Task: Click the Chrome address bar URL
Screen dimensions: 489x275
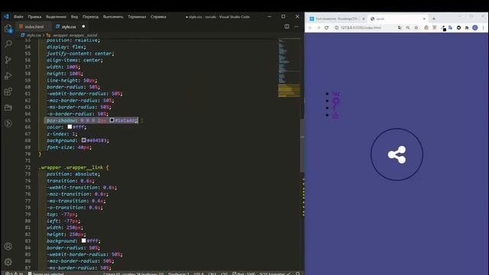Action: click(361, 27)
